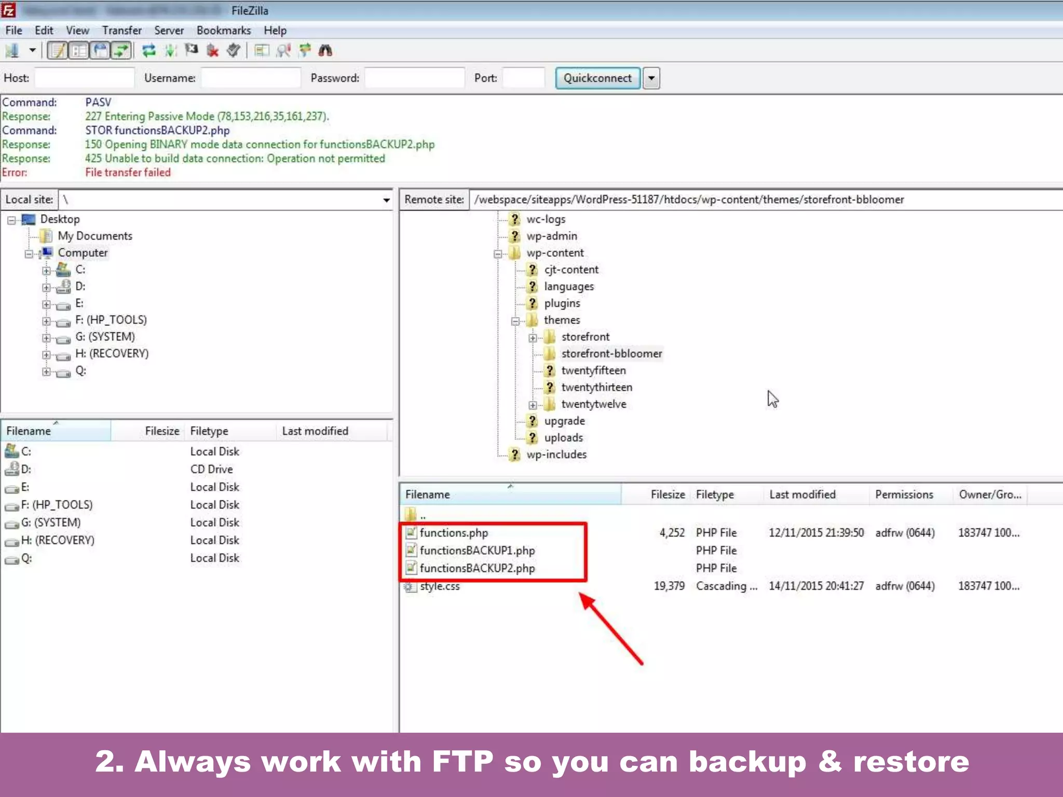Expand the C: drive in local tree
Image resolution: width=1063 pixels, height=797 pixels.
47,270
